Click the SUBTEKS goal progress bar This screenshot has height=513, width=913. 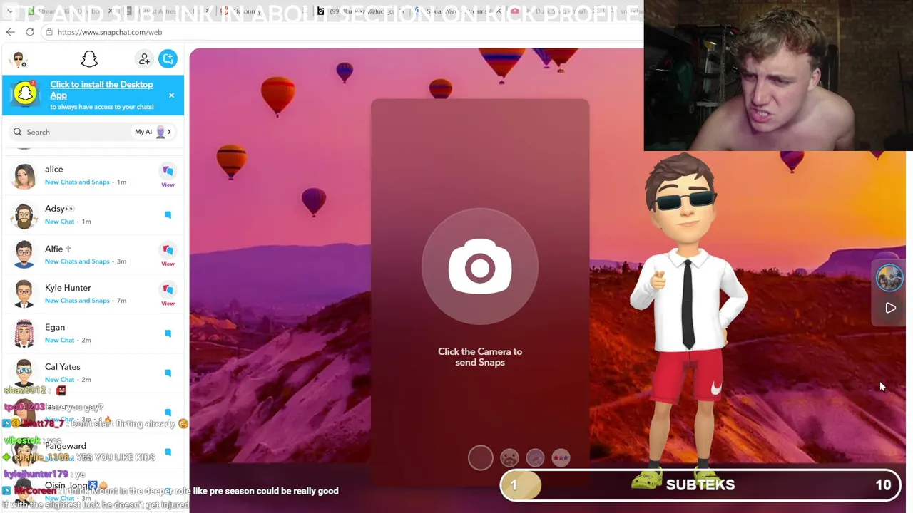(x=701, y=485)
